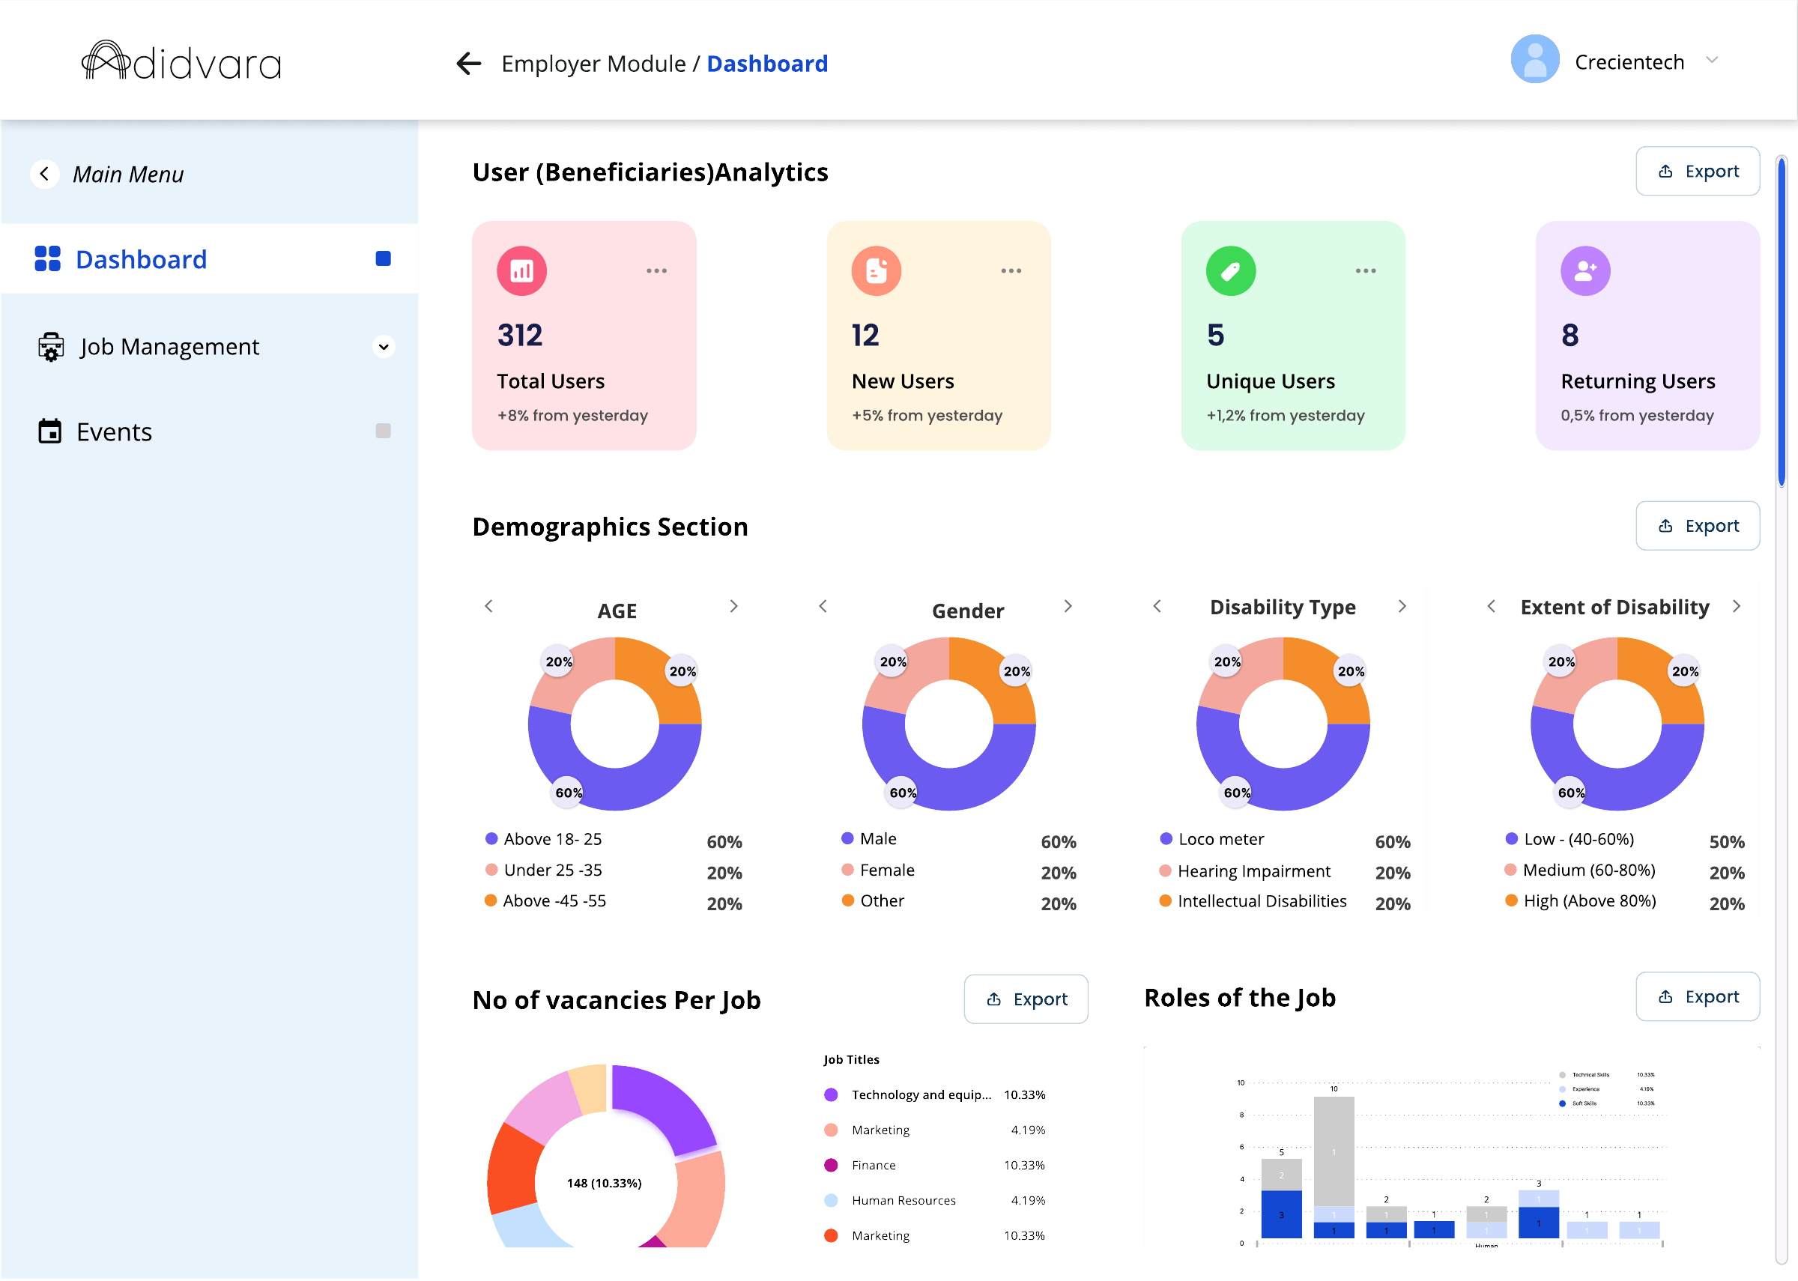Click the Total Users chart icon

tap(521, 270)
